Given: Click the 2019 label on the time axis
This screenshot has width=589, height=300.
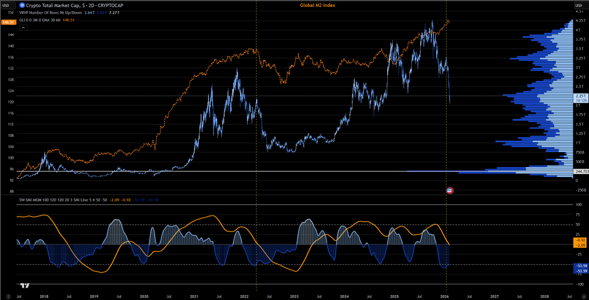Looking at the screenshot, I should [x=94, y=297].
